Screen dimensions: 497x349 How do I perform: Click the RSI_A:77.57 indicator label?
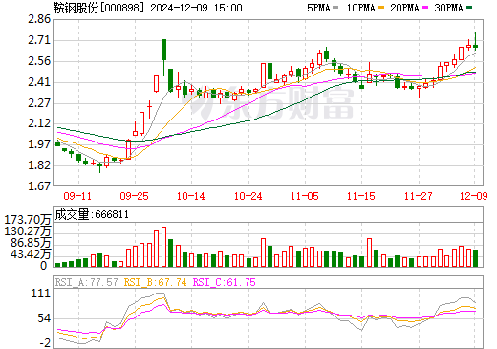pos(86,282)
